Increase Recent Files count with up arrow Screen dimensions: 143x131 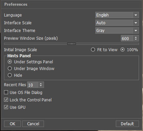(41, 84)
